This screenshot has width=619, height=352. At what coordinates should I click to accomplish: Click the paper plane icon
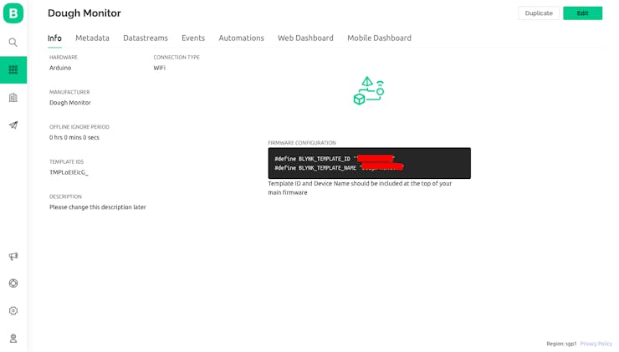coord(13,125)
